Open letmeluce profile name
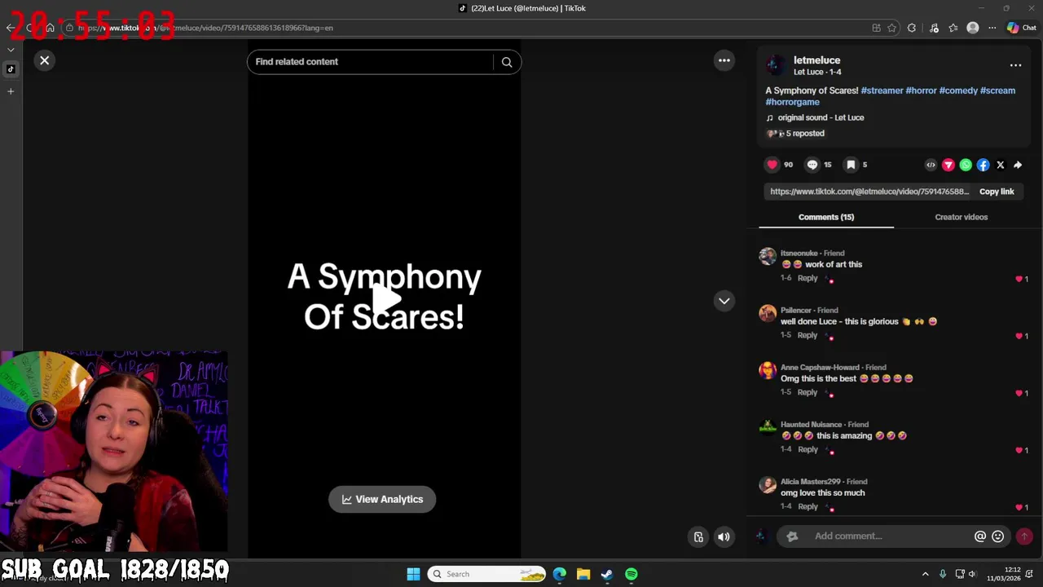The width and height of the screenshot is (1043, 587). pos(816,60)
